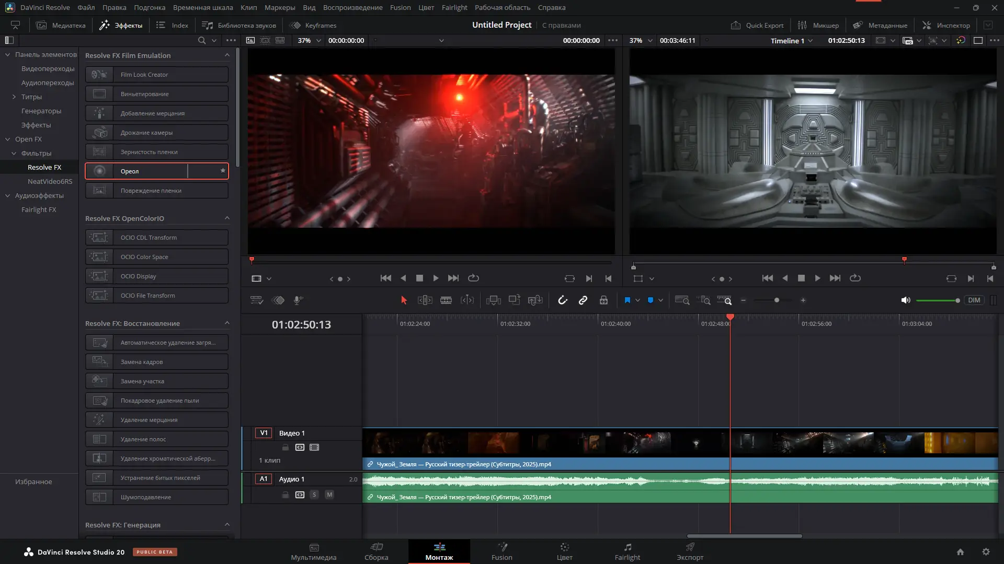Lock the Video 1 track
The width and height of the screenshot is (1004, 564).
click(285, 448)
